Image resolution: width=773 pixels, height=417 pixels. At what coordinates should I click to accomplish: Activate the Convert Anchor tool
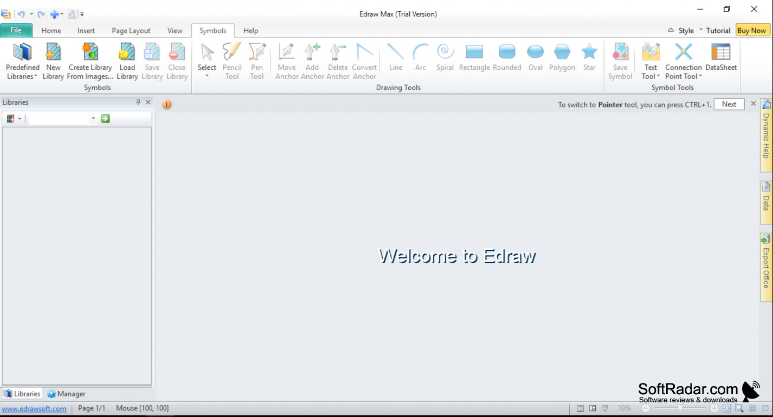point(364,61)
